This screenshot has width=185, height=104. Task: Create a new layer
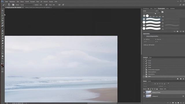pos(181,103)
